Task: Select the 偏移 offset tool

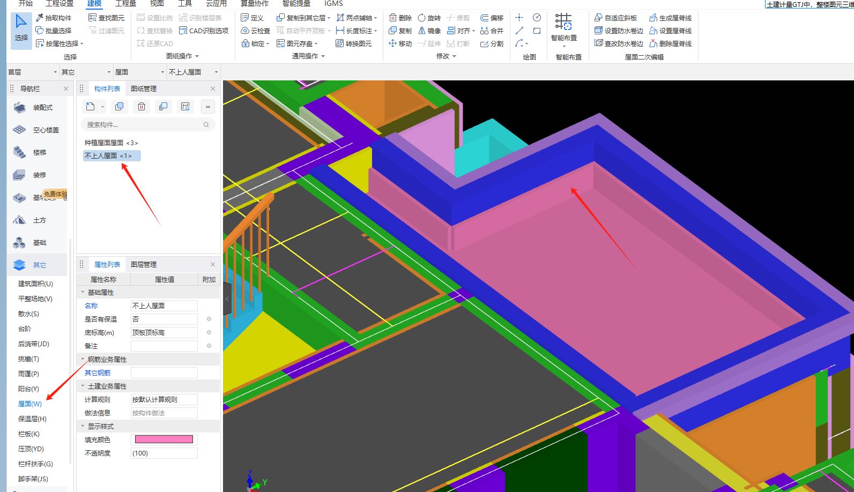Action: tap(492, 18)
